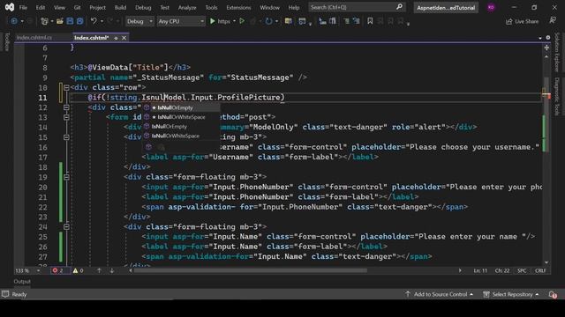The image size is (565, 317).
Task: Open the File menu
Action: point(23,7)
